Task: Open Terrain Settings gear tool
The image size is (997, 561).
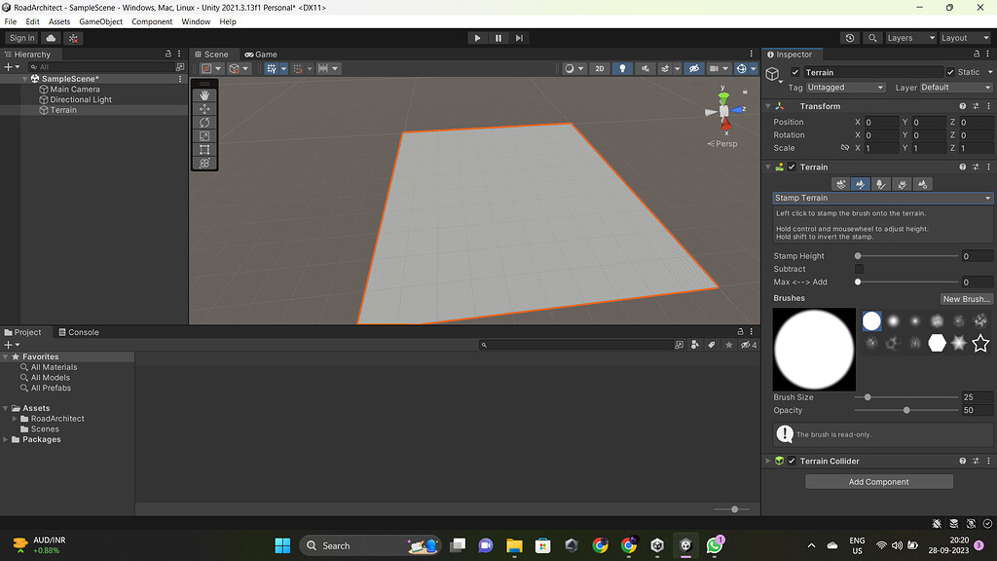Action: 922,183
